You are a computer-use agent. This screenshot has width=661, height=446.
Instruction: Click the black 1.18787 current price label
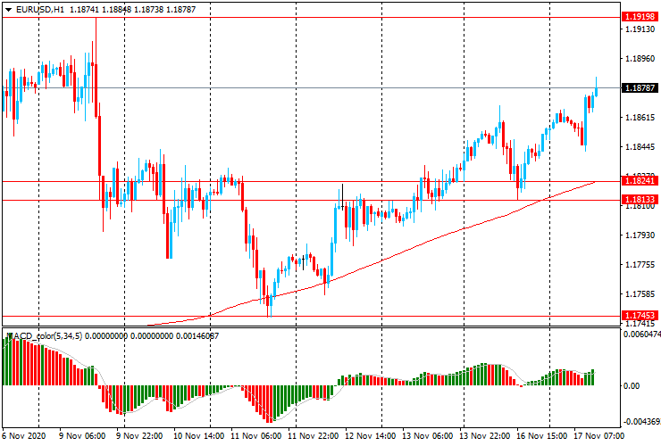click(640, 87)
